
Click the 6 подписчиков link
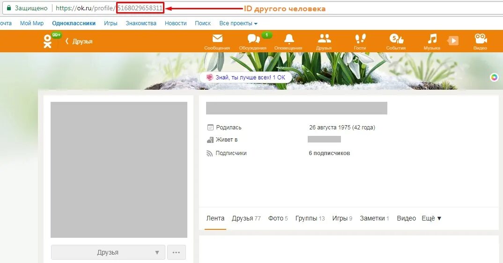pos(329,153)
